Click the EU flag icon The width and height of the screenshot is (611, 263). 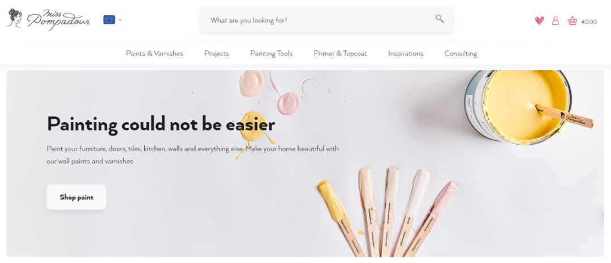click(x=109, y=19)
